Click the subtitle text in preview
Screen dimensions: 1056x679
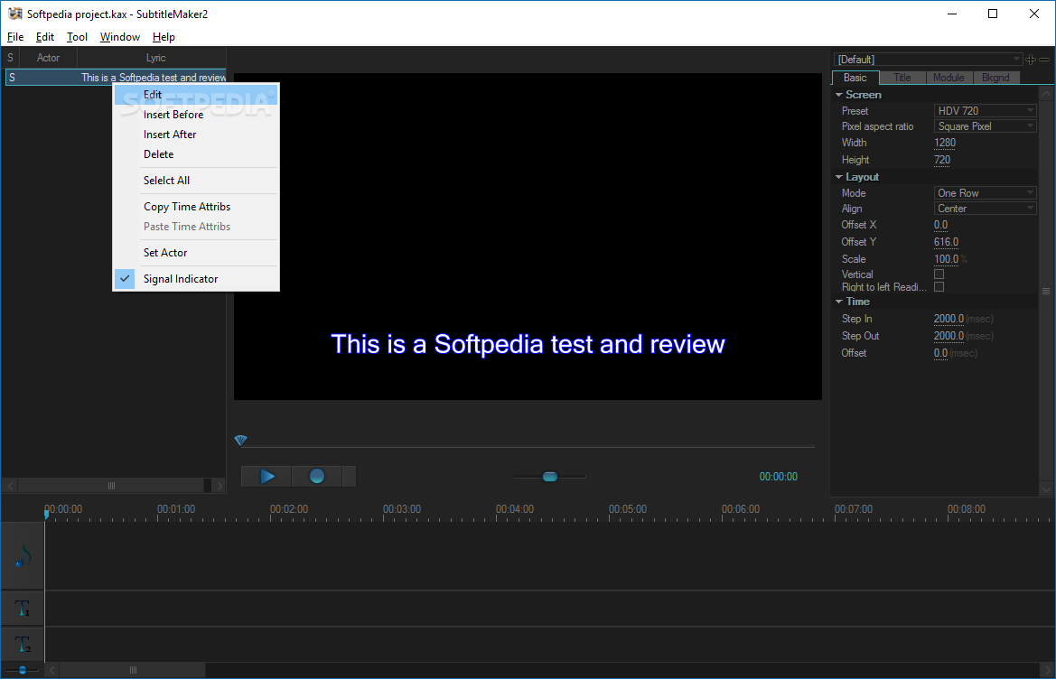(528, 344)
